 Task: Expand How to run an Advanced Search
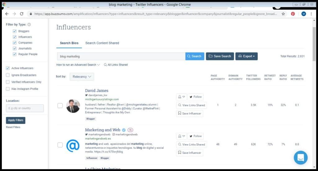pyautogui.click(x=78, y=65)
